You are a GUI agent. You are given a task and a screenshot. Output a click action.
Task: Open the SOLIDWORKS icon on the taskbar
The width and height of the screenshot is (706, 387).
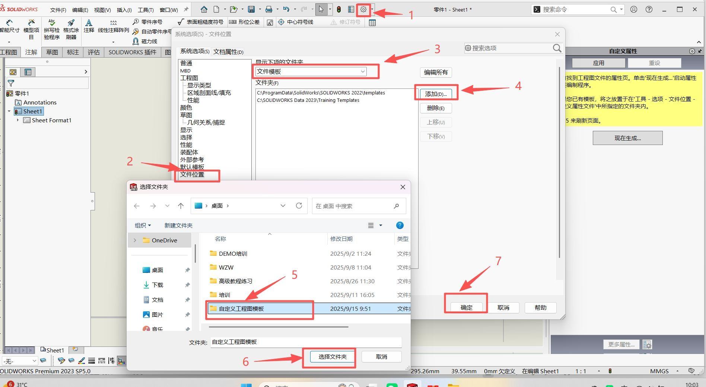point(412,384)
